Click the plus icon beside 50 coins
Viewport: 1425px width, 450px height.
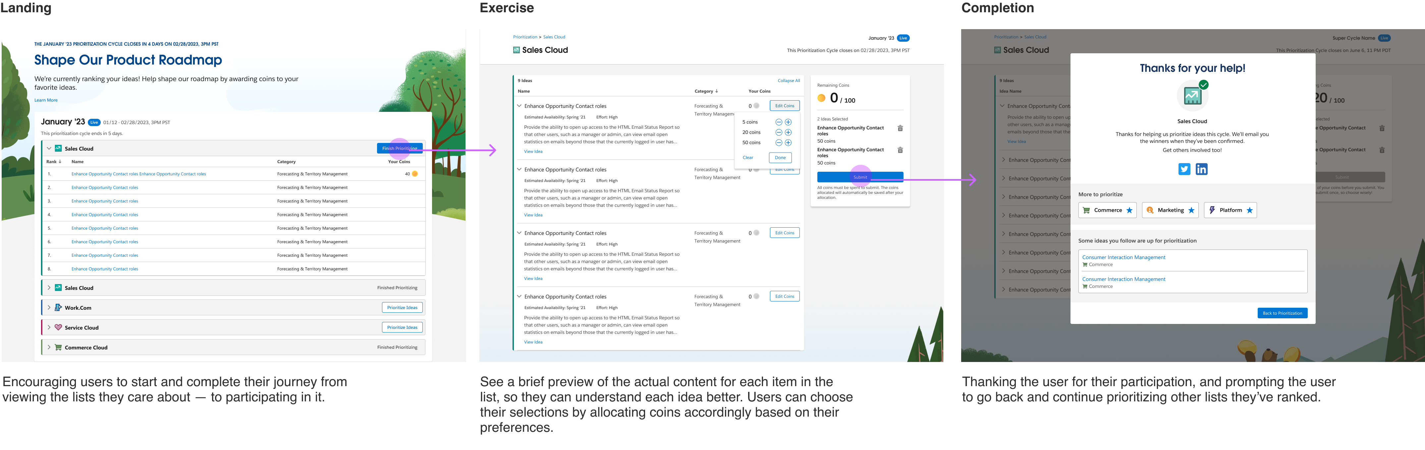(x=788, y=143)
